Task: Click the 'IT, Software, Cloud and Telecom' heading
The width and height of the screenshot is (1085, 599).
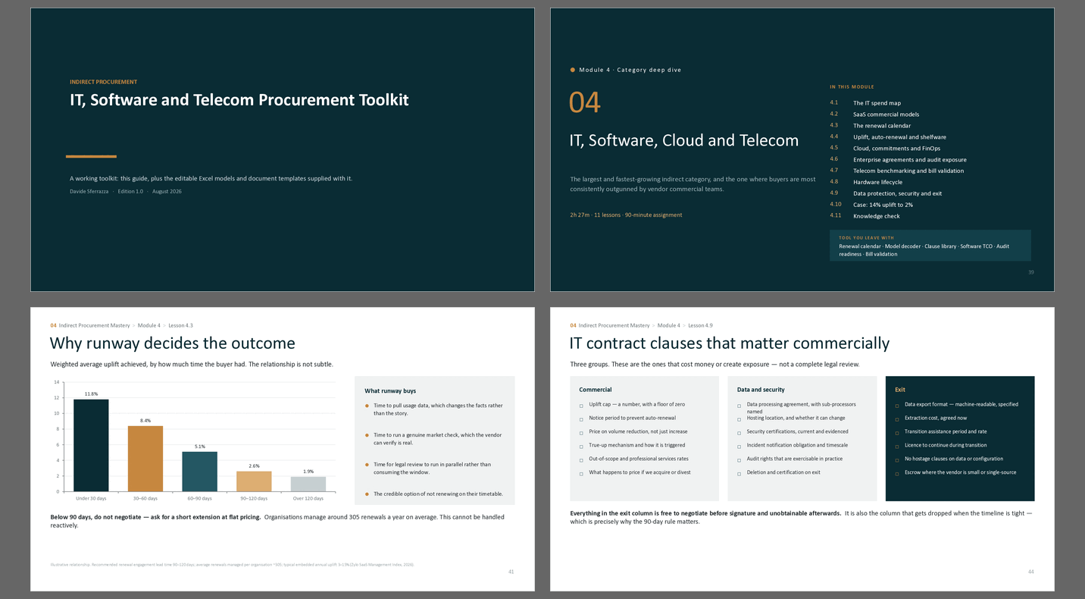Action: pyautogui.click(x=684, y=140)
